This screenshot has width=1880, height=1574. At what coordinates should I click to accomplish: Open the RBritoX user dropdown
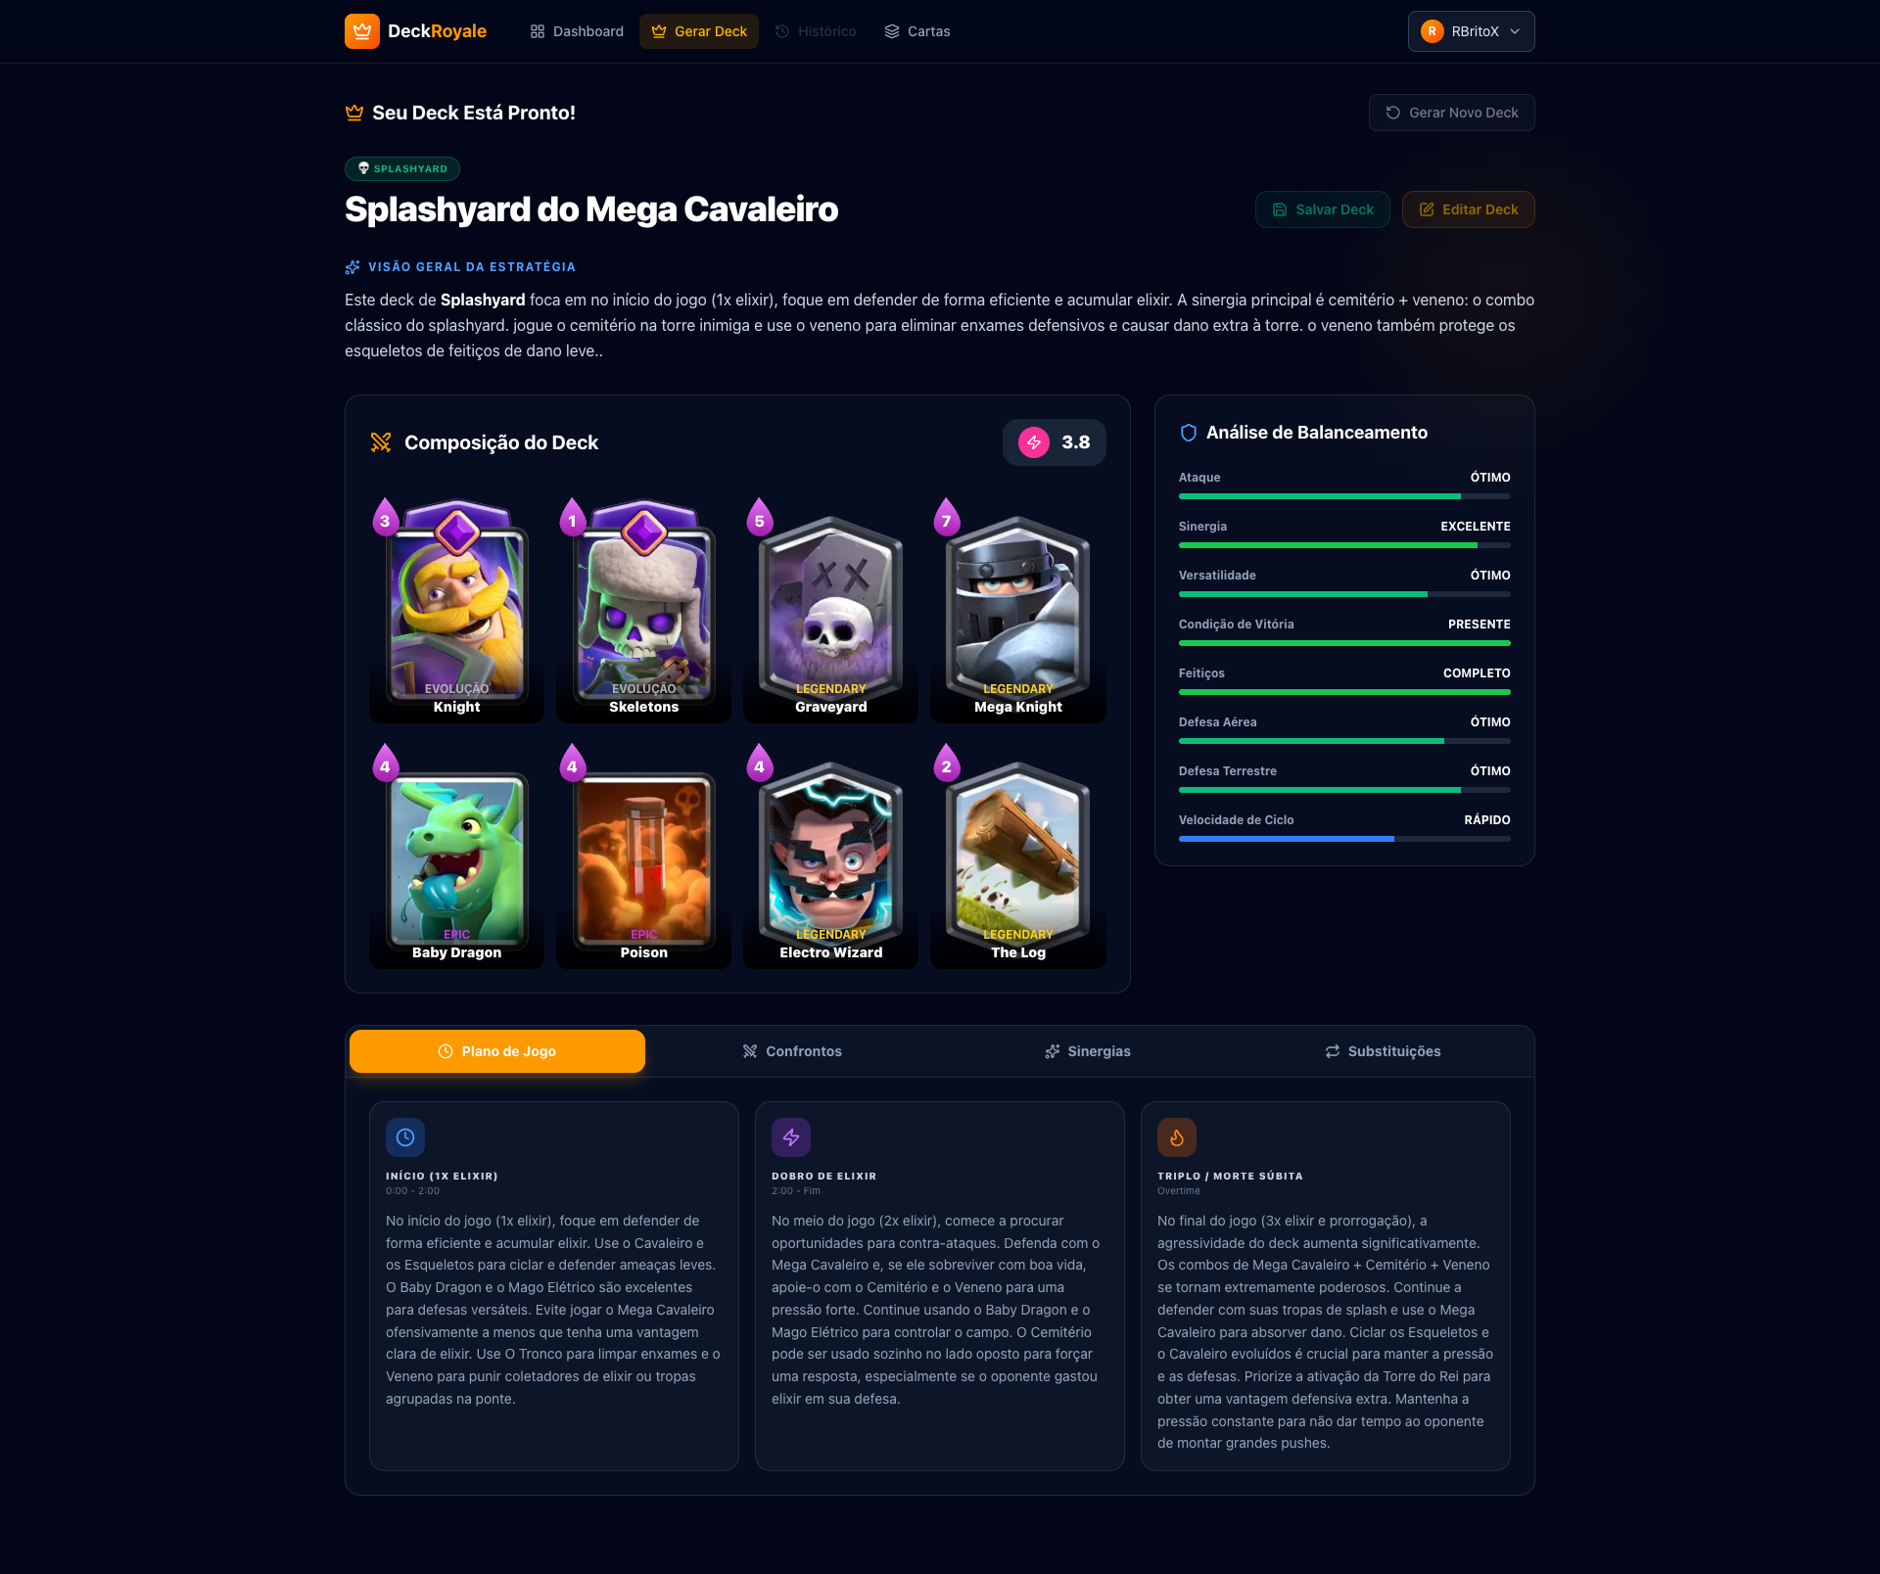[1471, 31]
